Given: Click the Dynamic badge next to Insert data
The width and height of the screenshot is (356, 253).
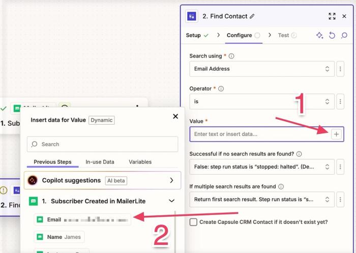Looking at the screenshot, I should 102,120.
